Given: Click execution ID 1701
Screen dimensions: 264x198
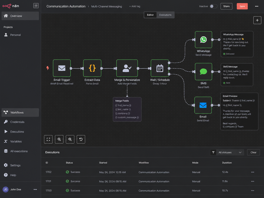Looking at the screenshot, I should point(48,181).
